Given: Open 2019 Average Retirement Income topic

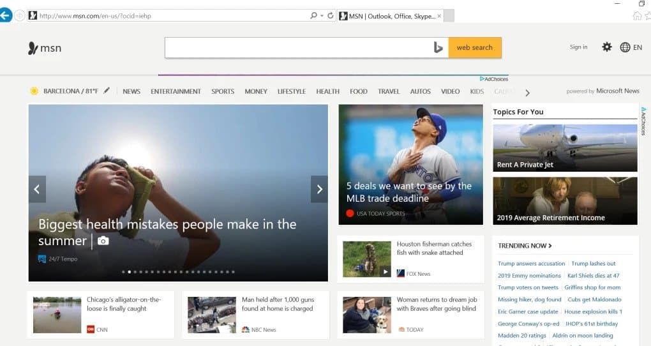Looking at the screenshot, I should (565, 201).
